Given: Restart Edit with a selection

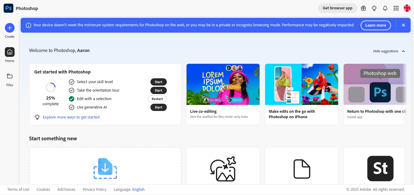Looking at the screenshot, I should 157,99.
